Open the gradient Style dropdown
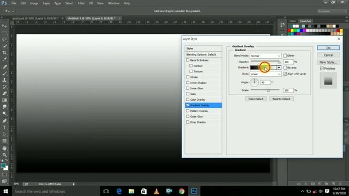The image size is (349, 196). 266,74
